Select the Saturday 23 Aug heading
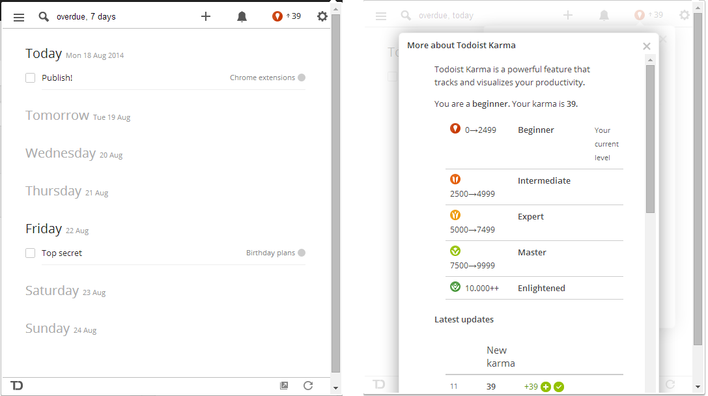Screen dimensions: 708x396 tap(66, 290)
